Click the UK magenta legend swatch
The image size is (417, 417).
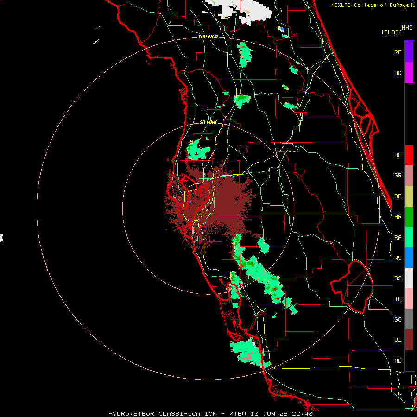pyautogui.click(x=409, y=73)
